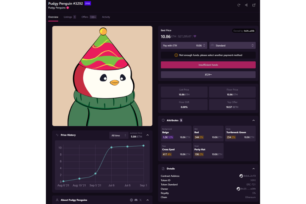The width and height of the screenshot is (306, 204).
Task: Click the $27,295.07 USD price
Action: coord(185,36)
